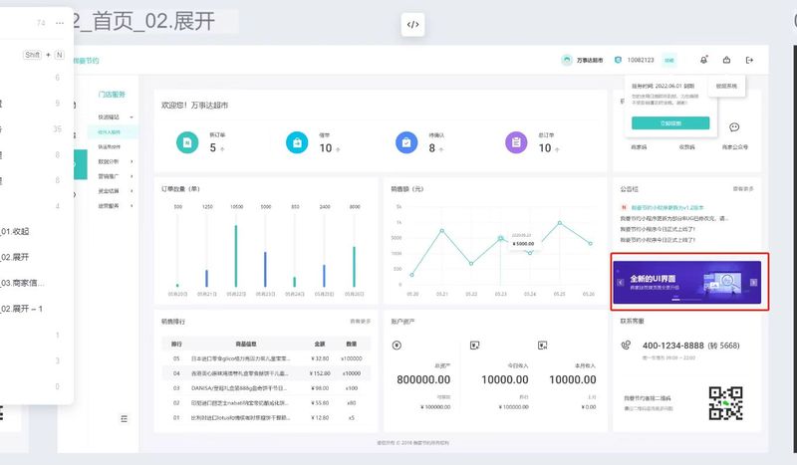The image size is (797, 465).
Task: Open the notification bell icon
Action: coord(704,60)
